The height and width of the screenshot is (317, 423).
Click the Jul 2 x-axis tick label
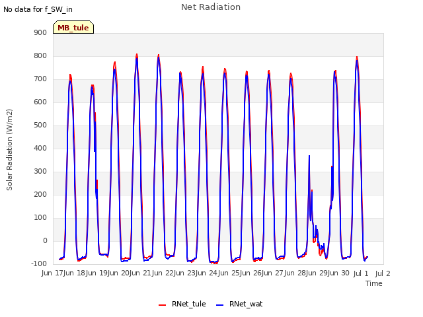pyautogui.click(x=383, y=273)
